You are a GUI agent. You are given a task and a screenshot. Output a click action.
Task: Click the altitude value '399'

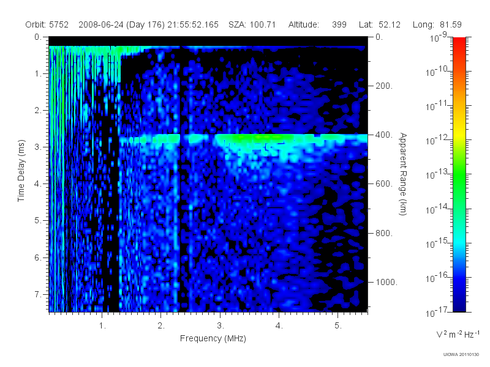[339, 24]
